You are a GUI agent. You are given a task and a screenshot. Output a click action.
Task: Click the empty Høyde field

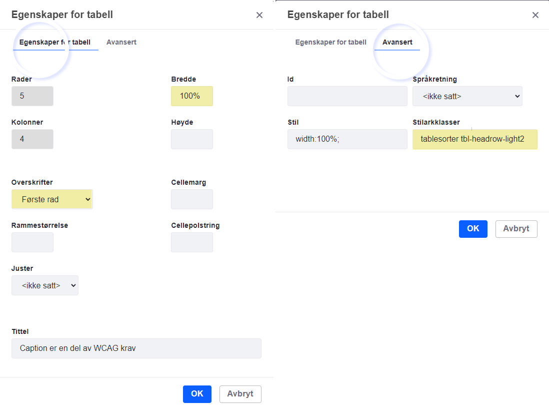coord(192,139)
